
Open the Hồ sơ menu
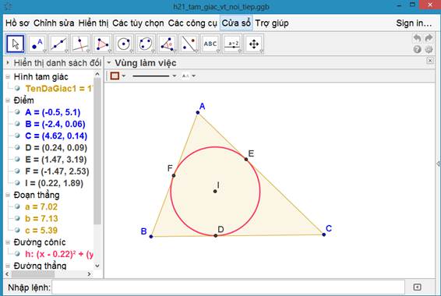pyautogui.click(x=17, y=23)
